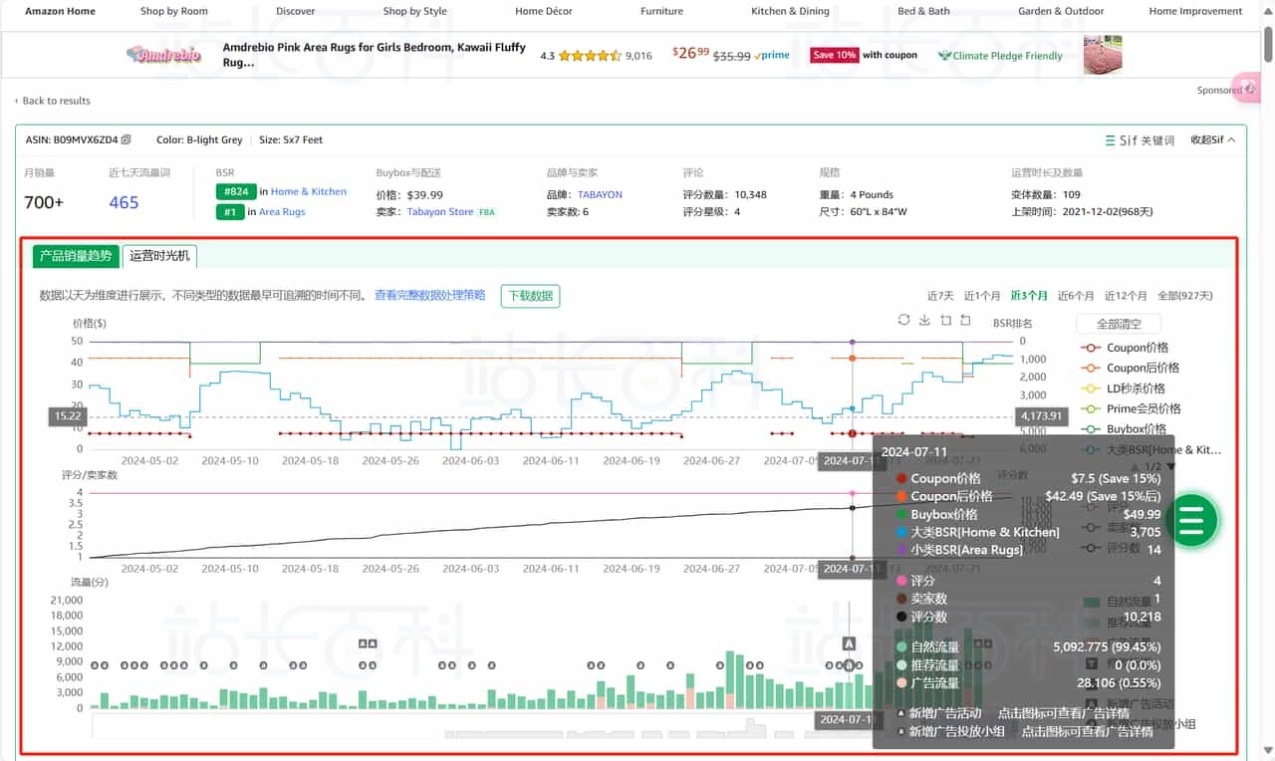
Task: Open the Kitchen & Dining category
Action: [x=791, y=12]
